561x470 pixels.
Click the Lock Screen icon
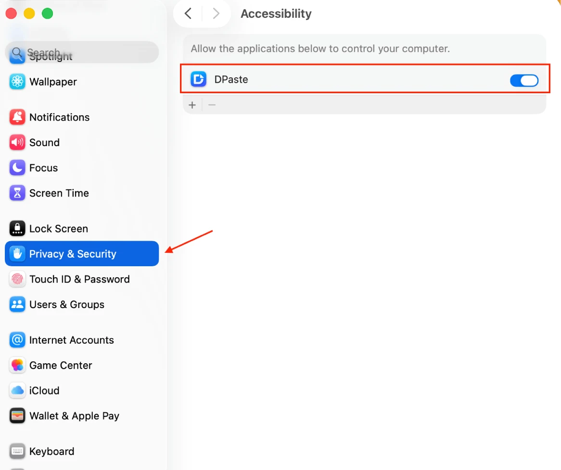[x=18, y=229]
